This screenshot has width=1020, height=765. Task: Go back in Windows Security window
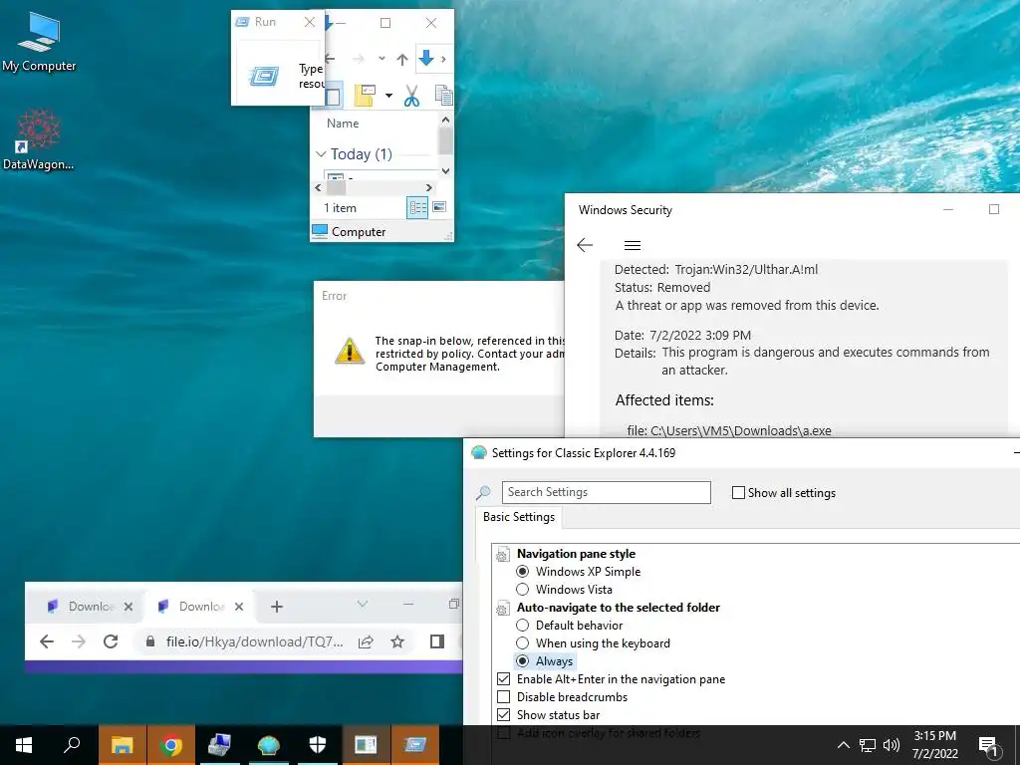[585, 245]
